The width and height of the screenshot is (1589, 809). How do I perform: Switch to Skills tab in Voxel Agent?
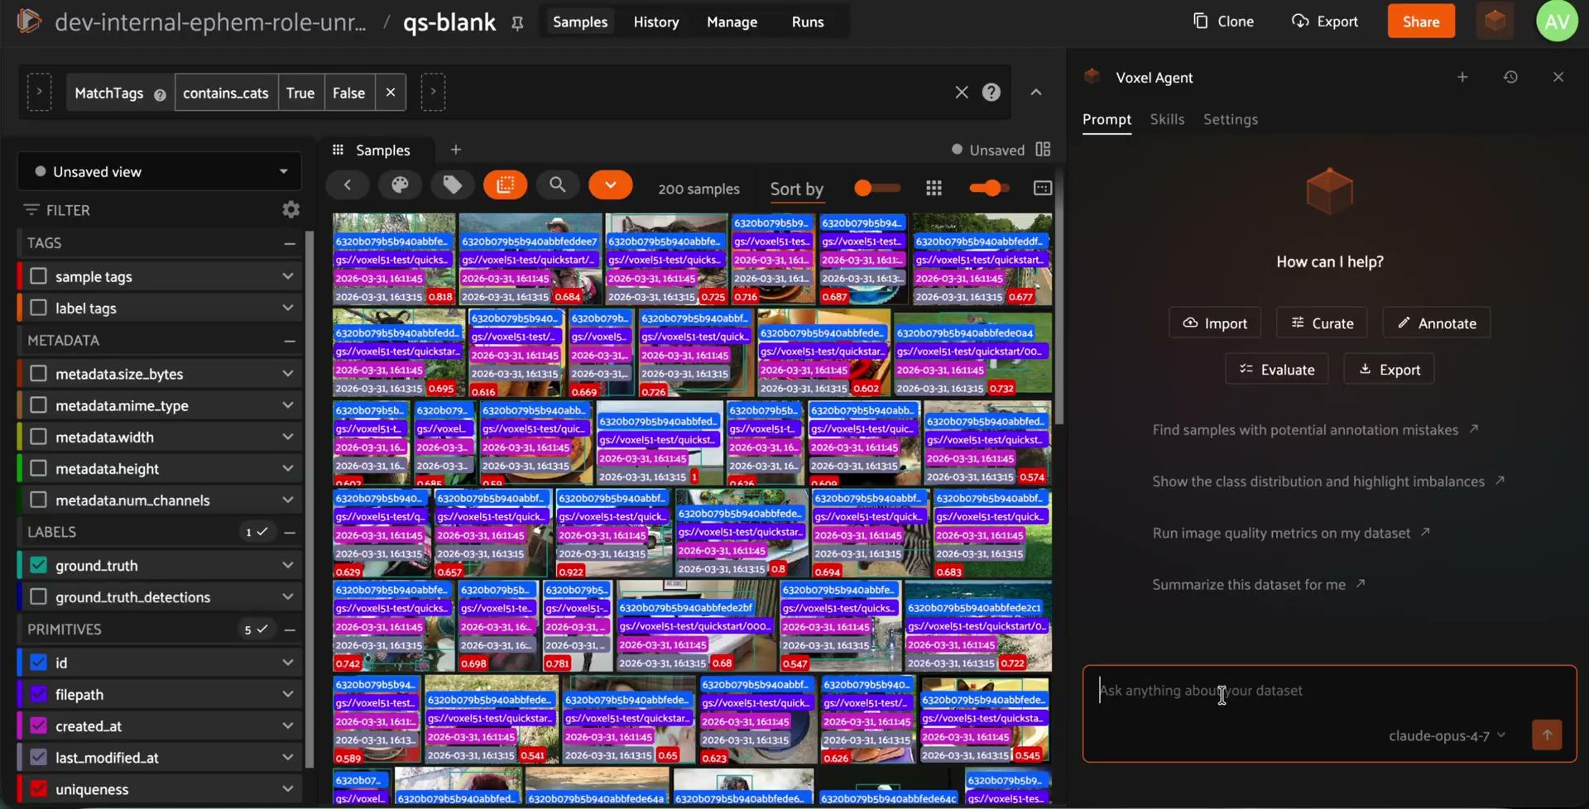click(x=1167, y=120)
